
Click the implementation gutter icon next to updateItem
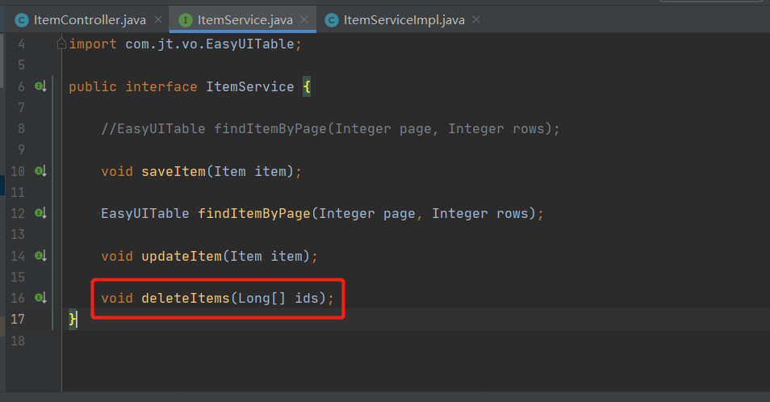pyautogui.click(x=40, y=256)
